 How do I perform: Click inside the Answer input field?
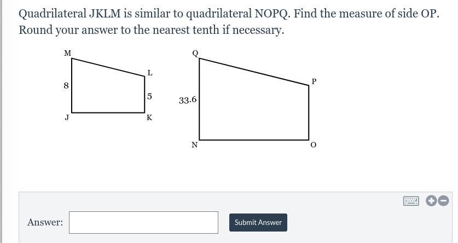click(143, 222)
